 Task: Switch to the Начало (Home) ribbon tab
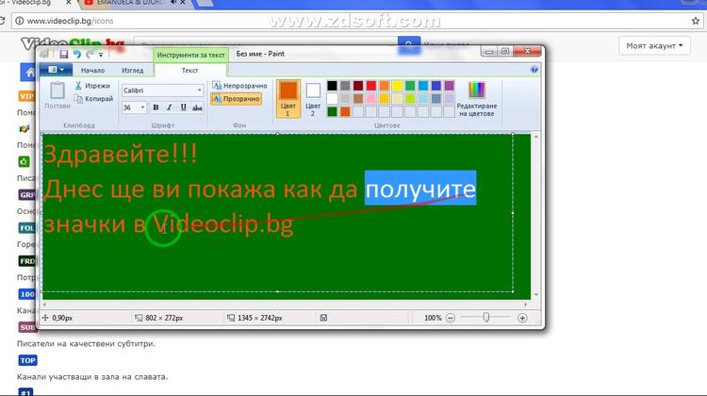point(93,70)
